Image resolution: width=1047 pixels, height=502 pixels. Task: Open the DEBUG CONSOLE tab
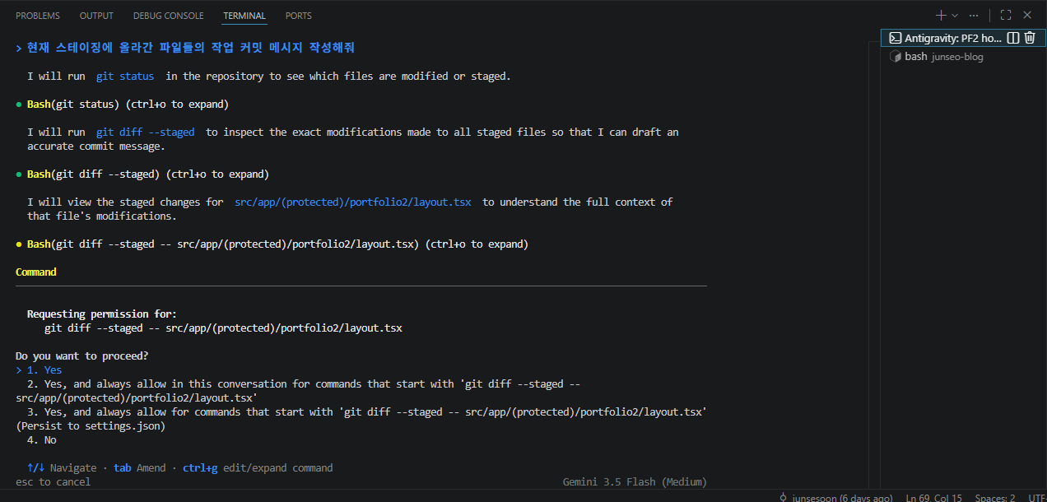coord(168,16)
